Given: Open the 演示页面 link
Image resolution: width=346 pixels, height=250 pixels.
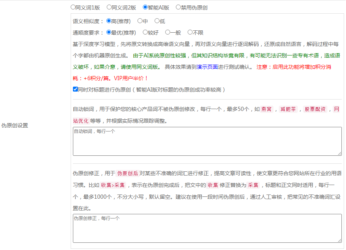Looking at the screenshot, I should tap(207, 67).
